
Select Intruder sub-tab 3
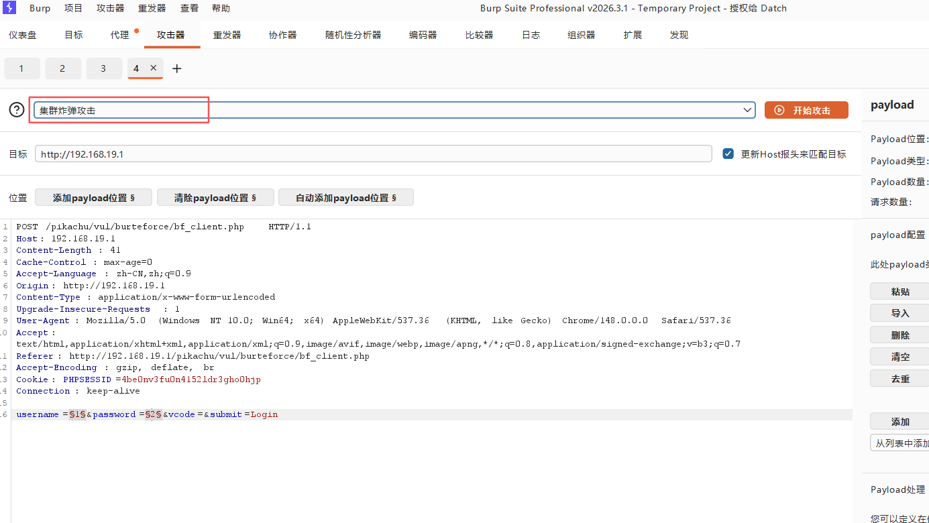[103, 68]
